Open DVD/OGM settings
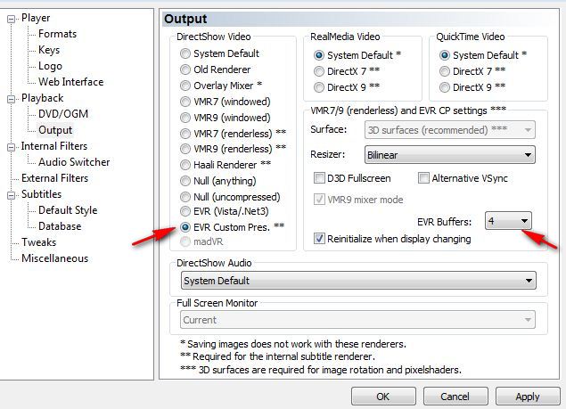The width and height of the screenshot is (566, 409). pos(63,114)
